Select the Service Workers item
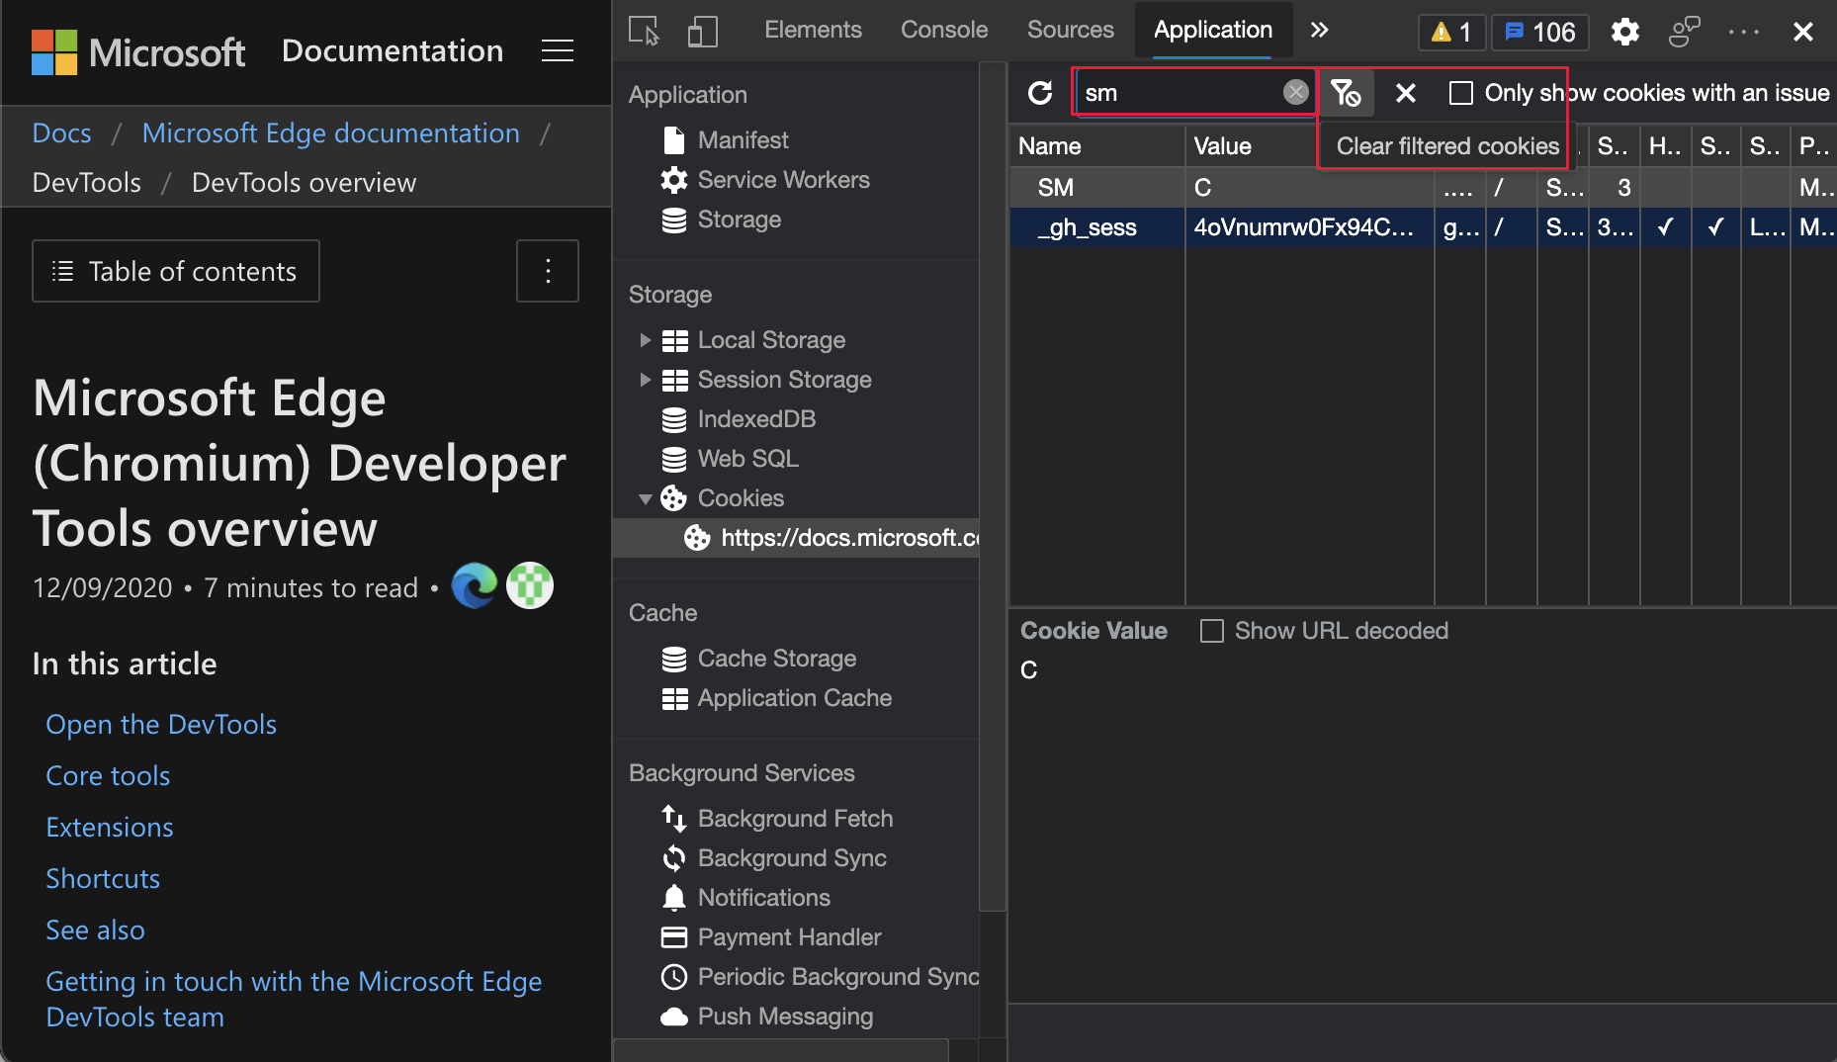This screenshot has height=1062, width=1837. 783,180
